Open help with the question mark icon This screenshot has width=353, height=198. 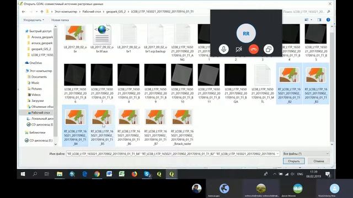(x=328, y=20)
